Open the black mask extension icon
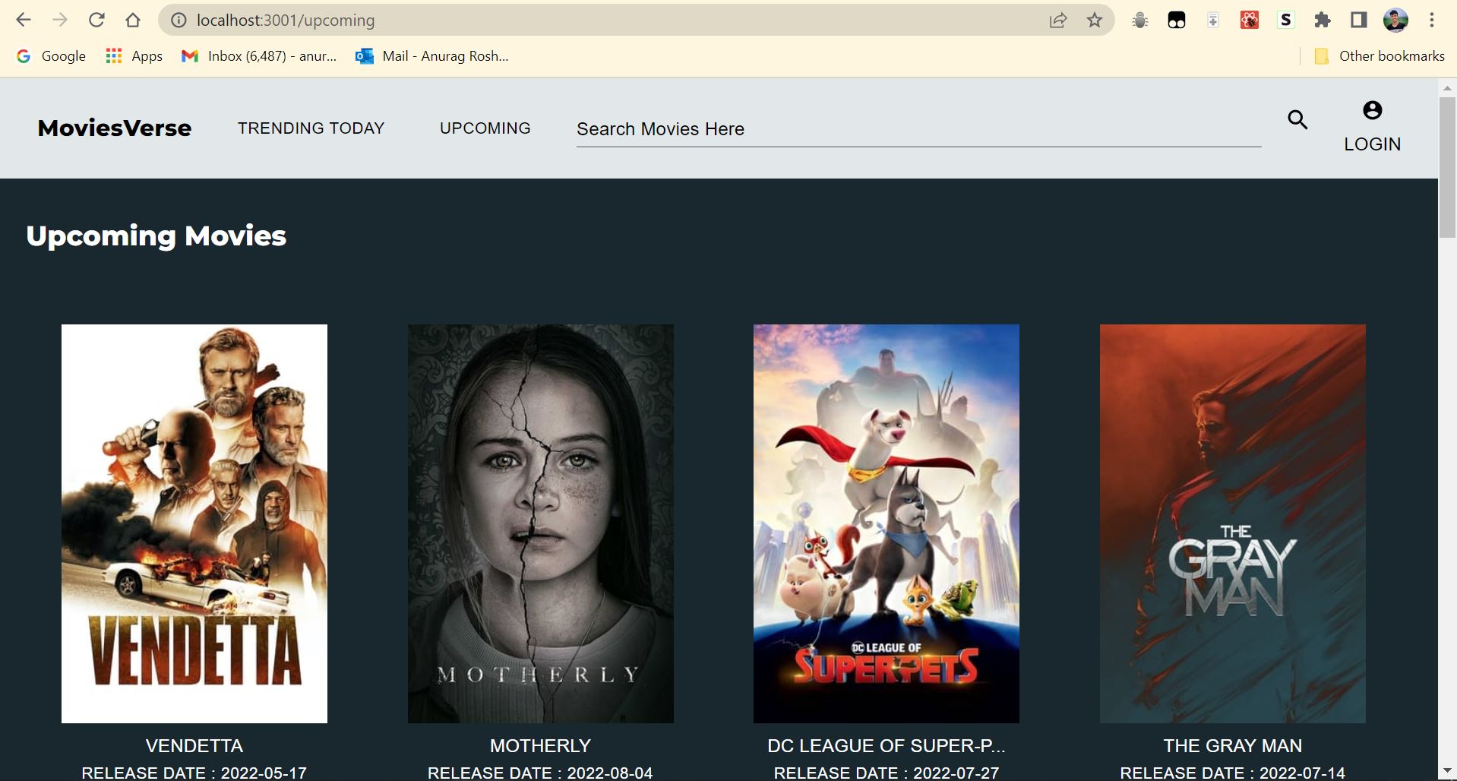 tap(1177, 21)
